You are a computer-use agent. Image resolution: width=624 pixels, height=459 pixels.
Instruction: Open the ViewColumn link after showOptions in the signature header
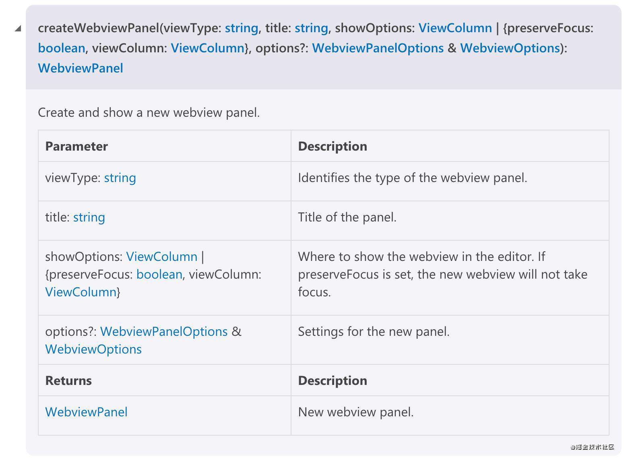click(x=455, y=28)
